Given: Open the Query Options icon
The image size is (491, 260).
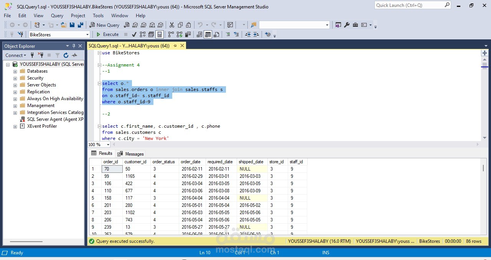Looking at the screenshot, I should (151, 34).
